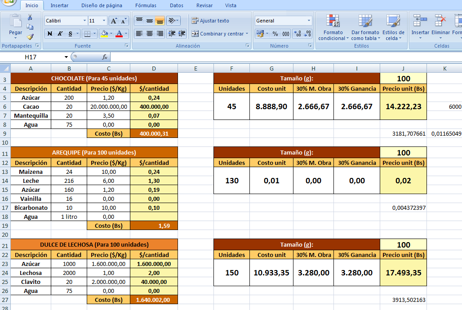Switch to the Datos tab
The width and height of the screenshot is (462, 310).
coord(177,5)
